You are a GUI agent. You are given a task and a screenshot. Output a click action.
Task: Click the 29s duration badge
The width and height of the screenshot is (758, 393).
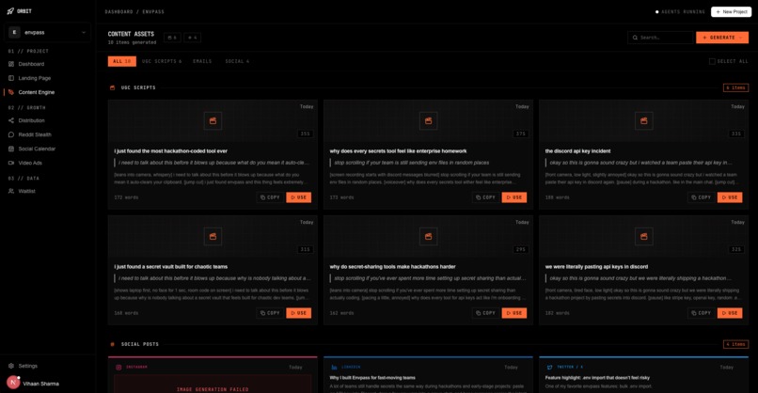click(521, 249)
